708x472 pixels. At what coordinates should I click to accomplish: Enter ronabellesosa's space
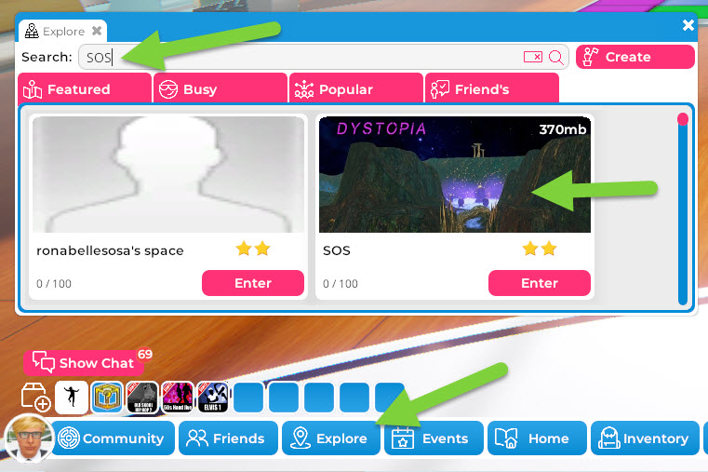(x=253, y=283)
